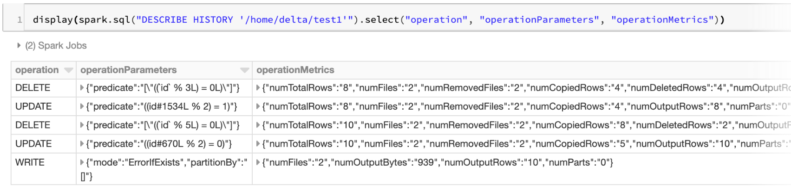Expand metrics JSON showing numDeletedRows 4

(x=259, y=88)
